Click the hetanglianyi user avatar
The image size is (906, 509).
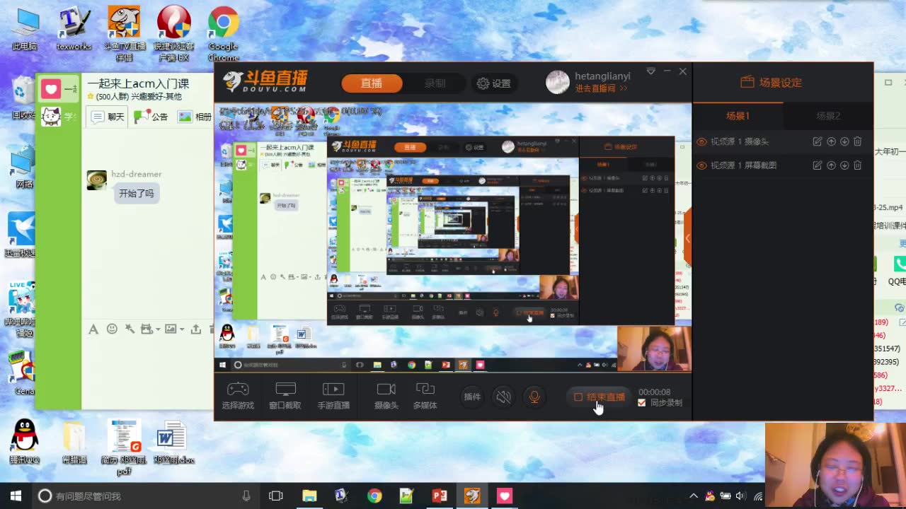pos(558,82)
